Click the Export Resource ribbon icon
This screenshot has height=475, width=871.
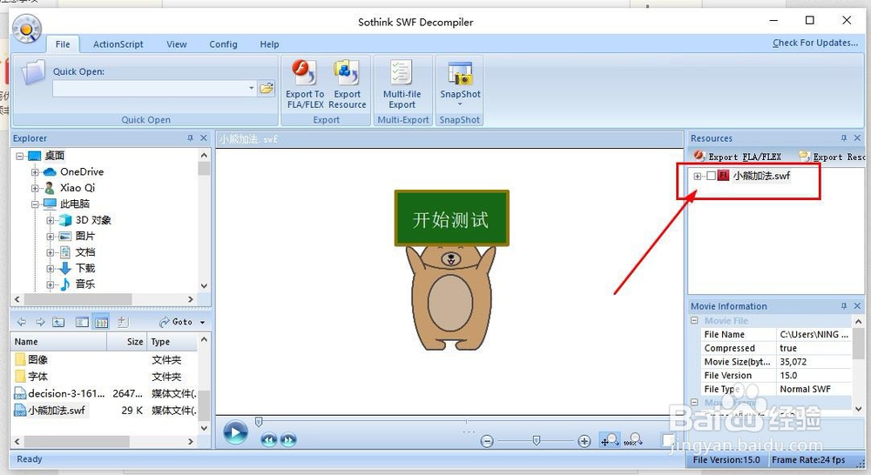(x=348, y=84)
